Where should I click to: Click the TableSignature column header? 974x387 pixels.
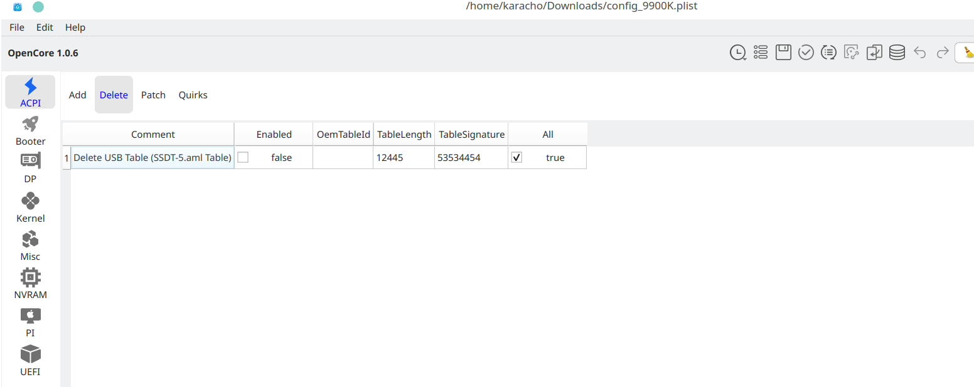point(471,134)
